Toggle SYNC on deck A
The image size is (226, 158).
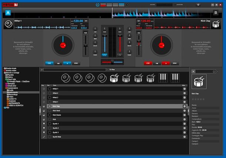76,63
